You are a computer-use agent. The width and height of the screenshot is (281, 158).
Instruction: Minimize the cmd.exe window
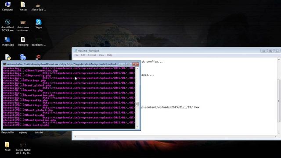click(x=122, y=64)
